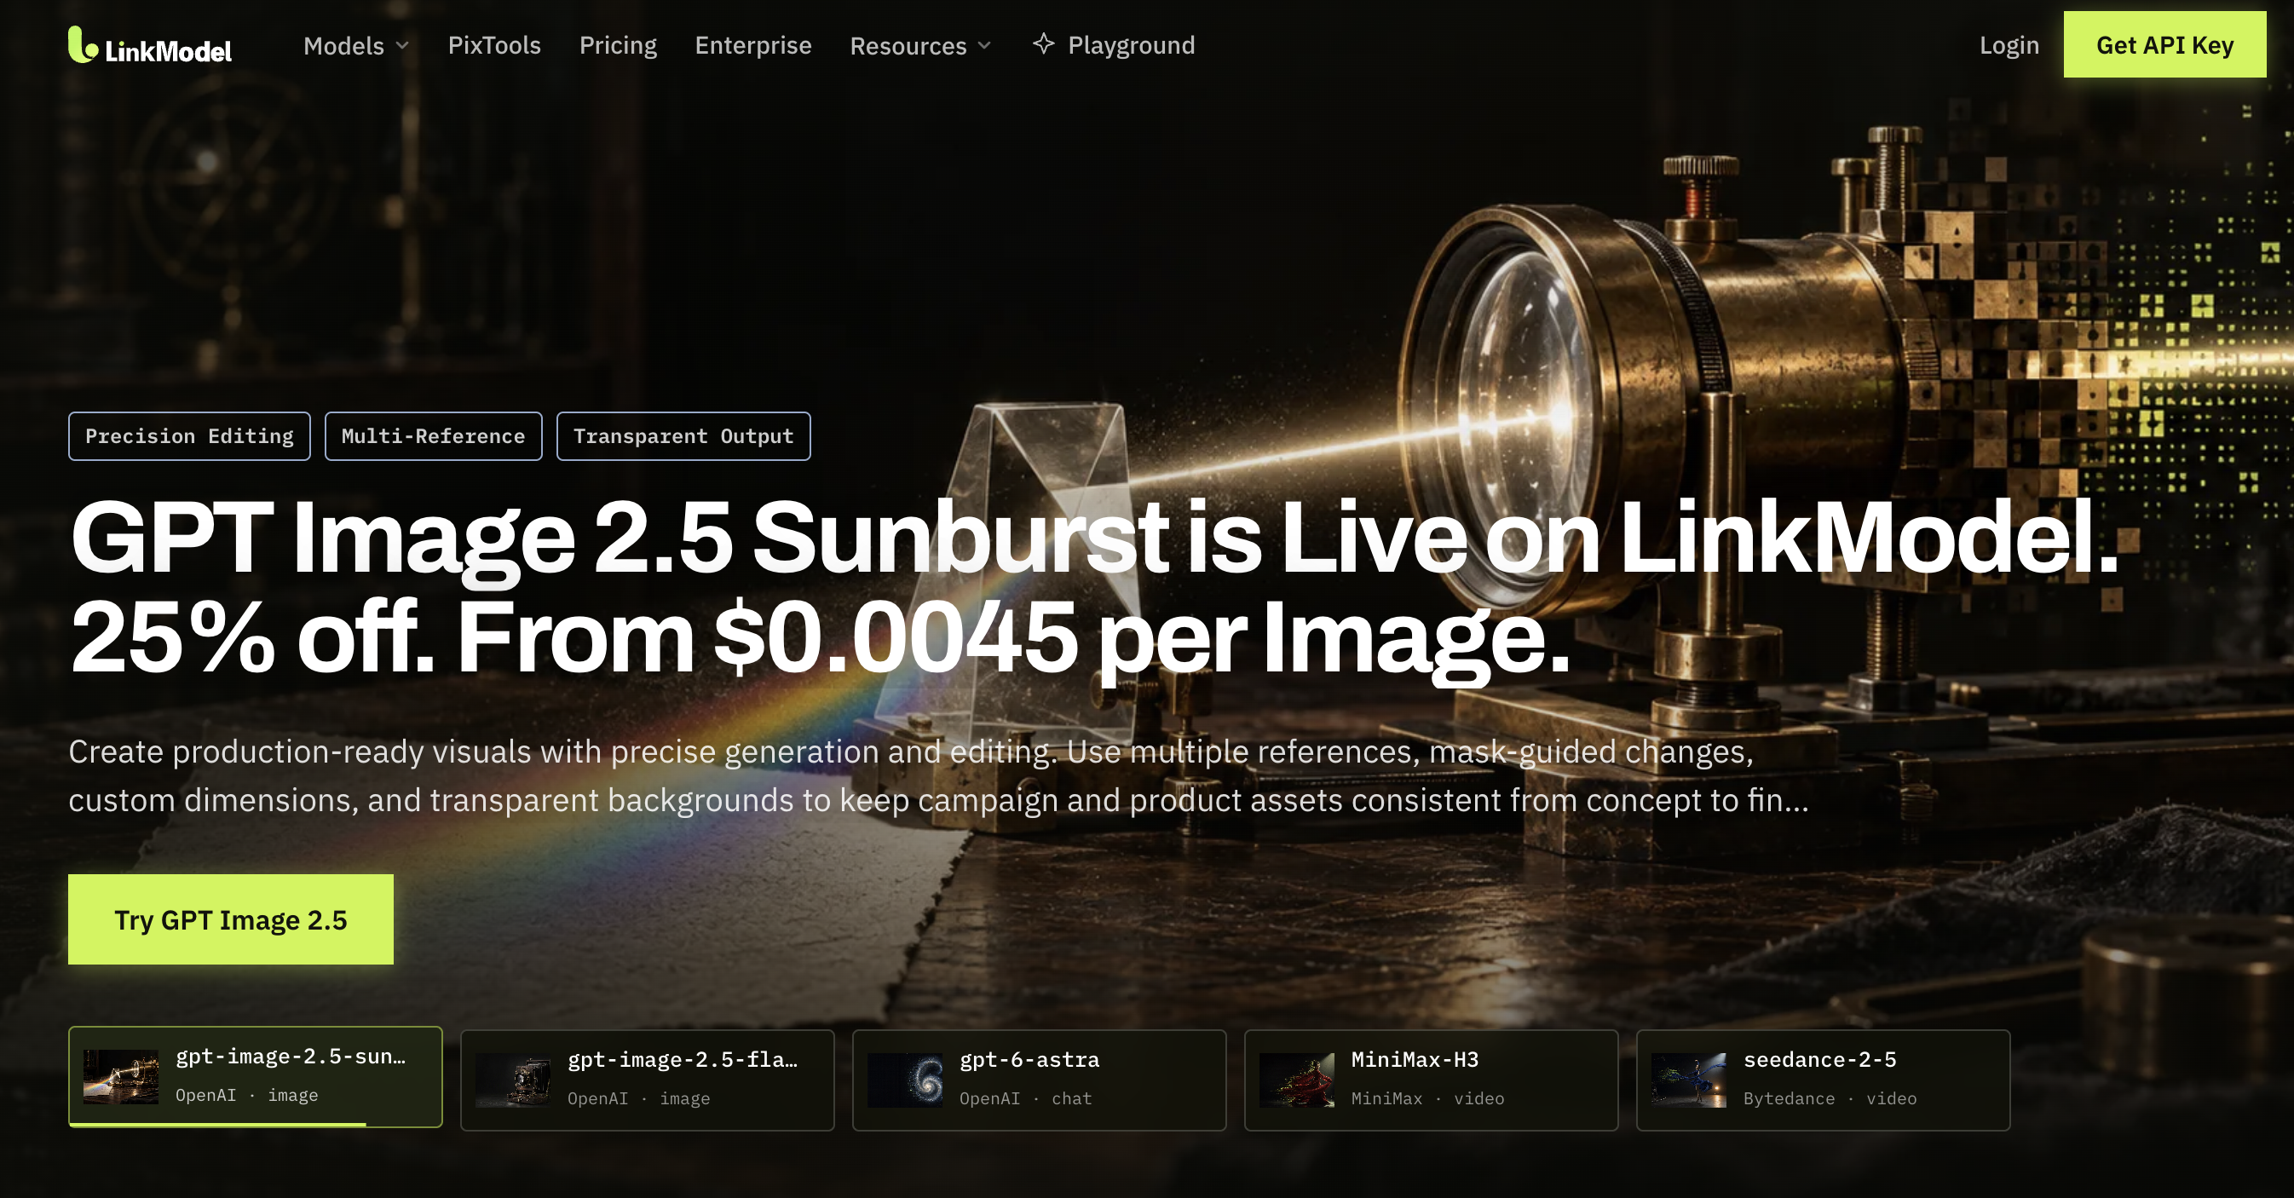Open the Playground nav link
Image resolution: width=2294 pixels, height=1198 pixels.
point(1114,45)
